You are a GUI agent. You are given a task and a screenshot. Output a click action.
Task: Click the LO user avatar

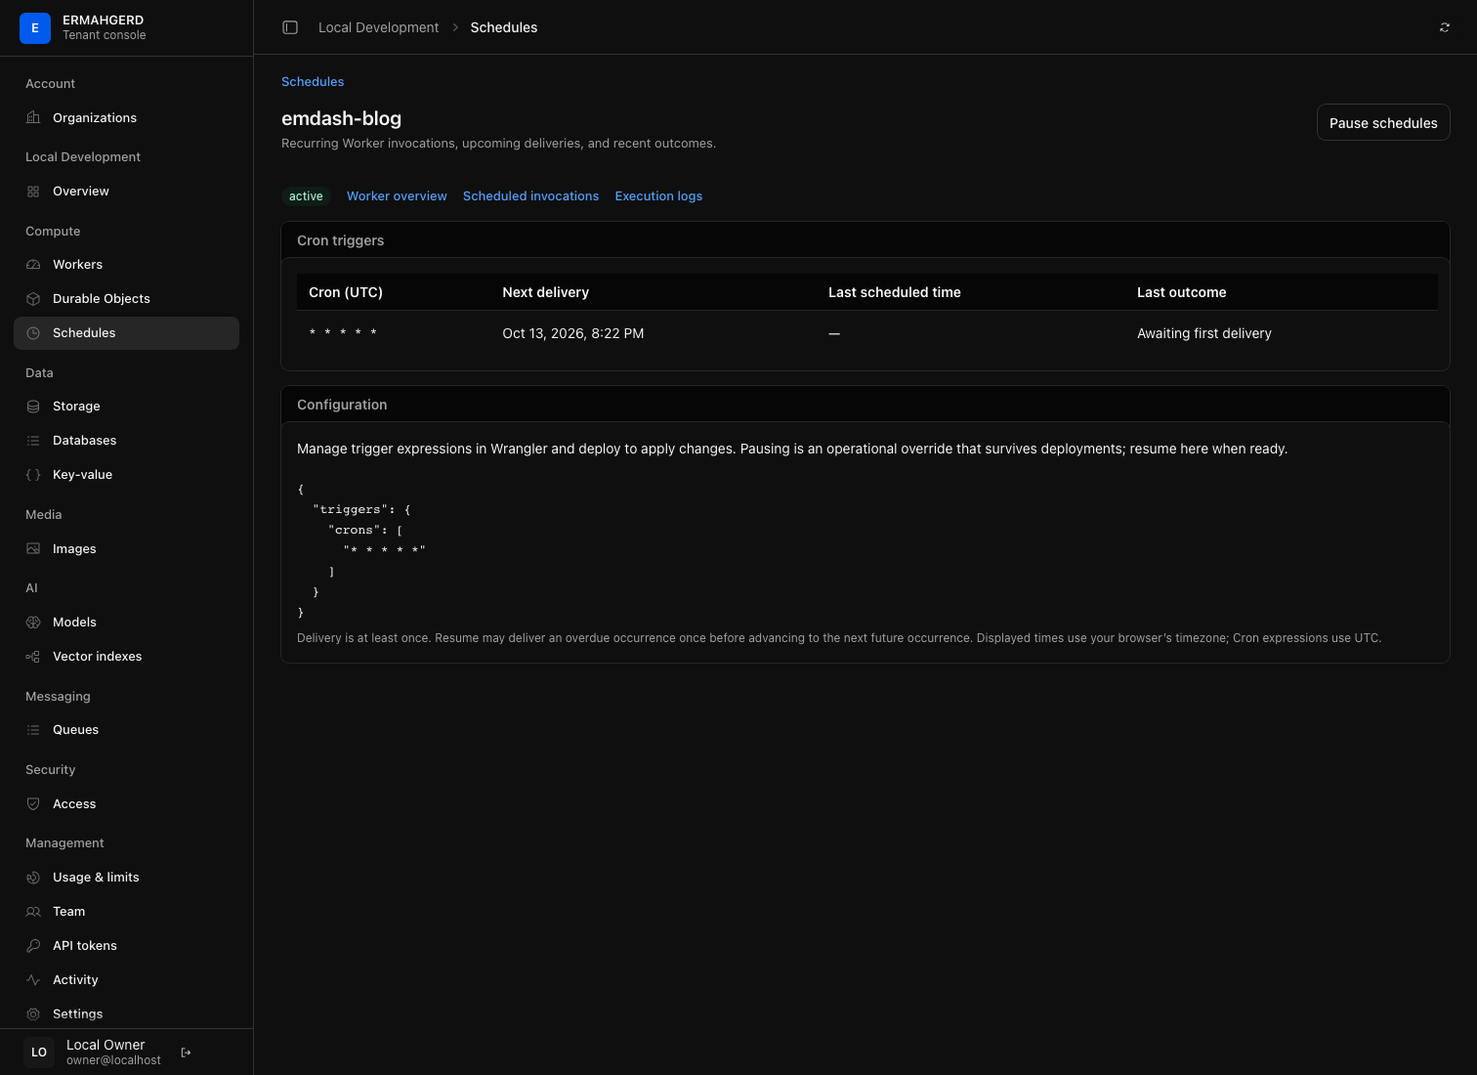(39, 1053)
